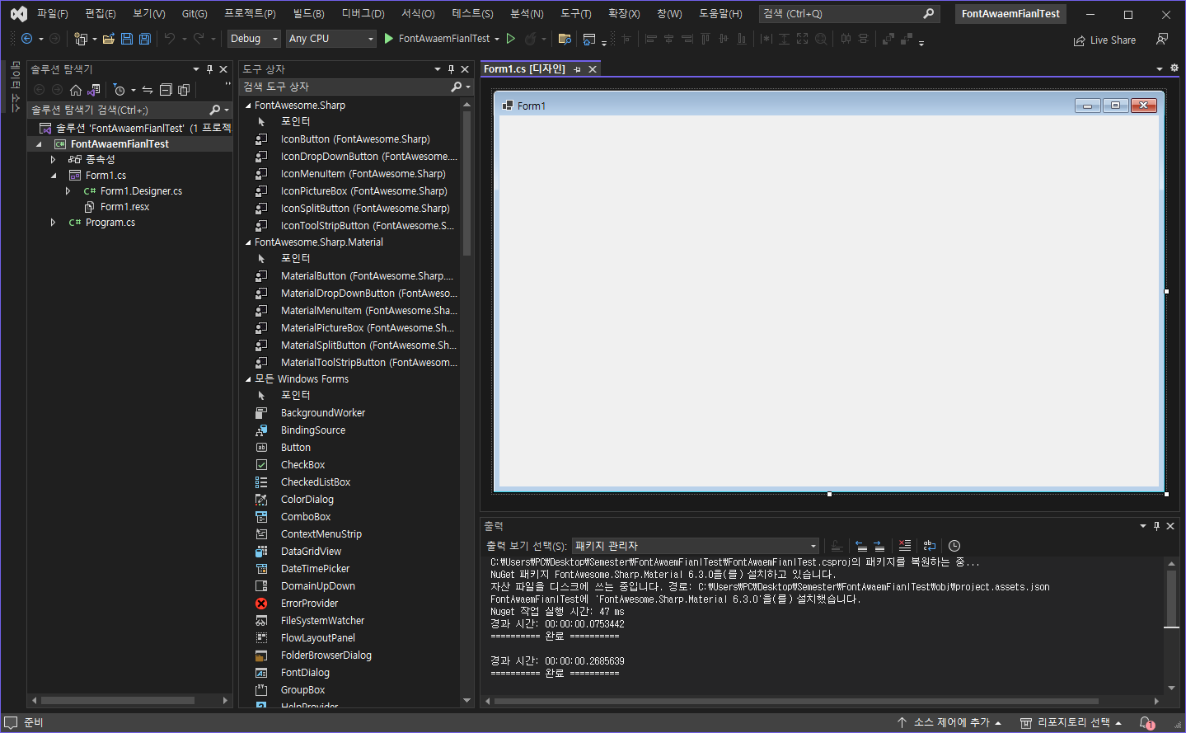Click the search magnifier in the Toolbox search
Screen dimensions: 1186x733
(457, 87)
